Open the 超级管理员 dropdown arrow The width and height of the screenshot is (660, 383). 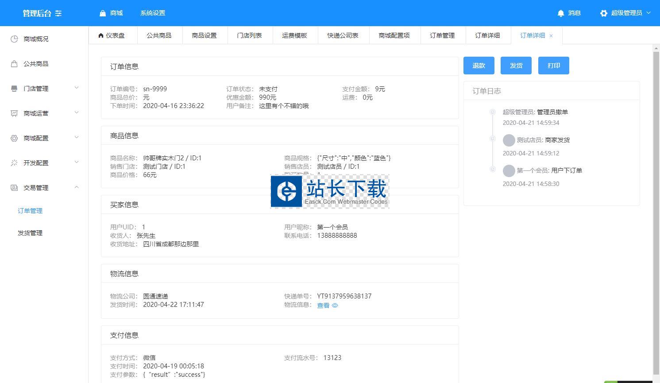[648, 13]
